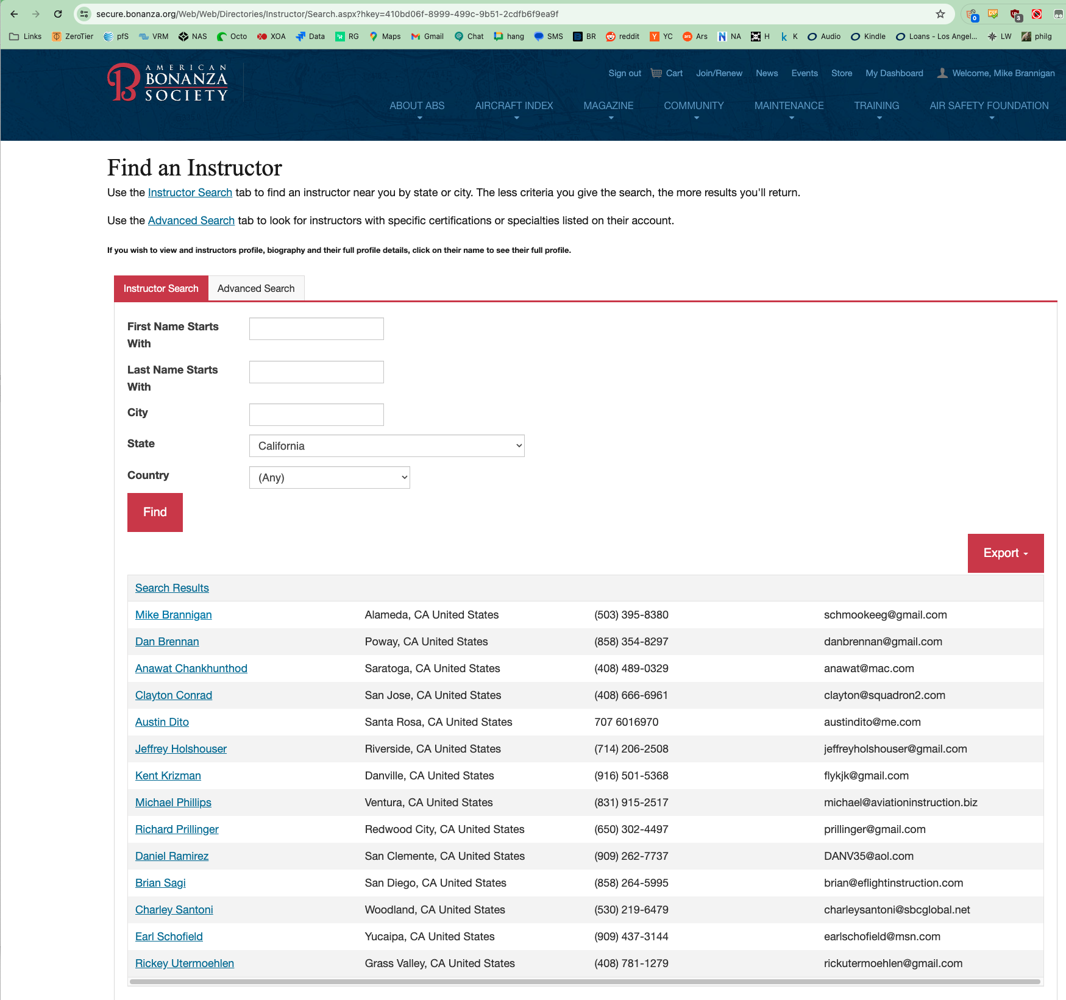Open Clayton Conrad's instructor profile

tap(174, 695)
